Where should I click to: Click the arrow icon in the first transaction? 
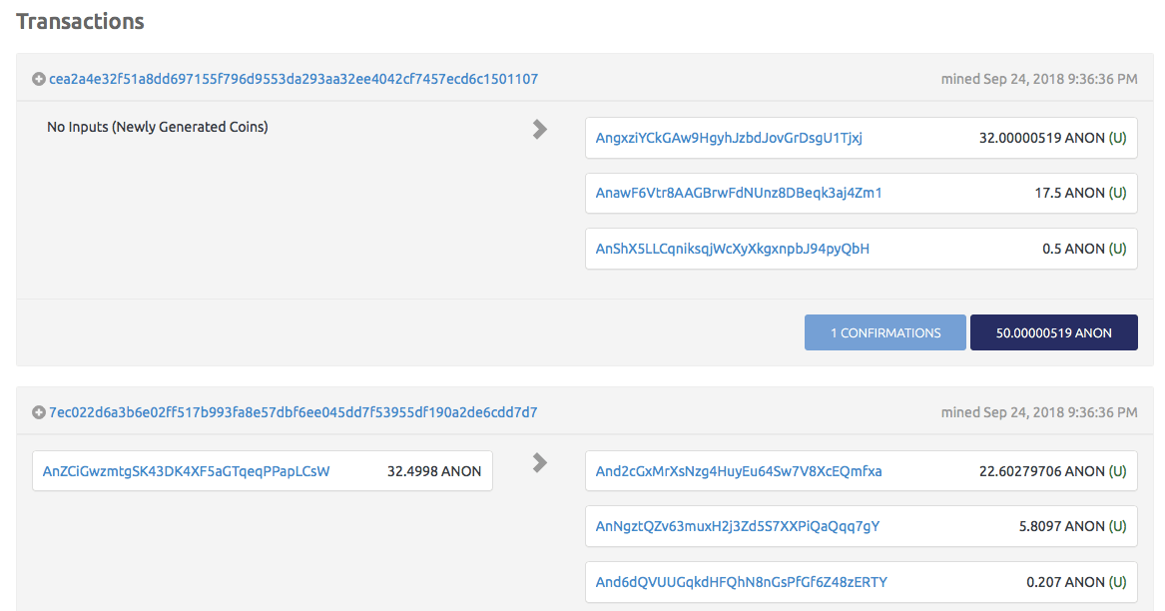[x=540, y=129]
